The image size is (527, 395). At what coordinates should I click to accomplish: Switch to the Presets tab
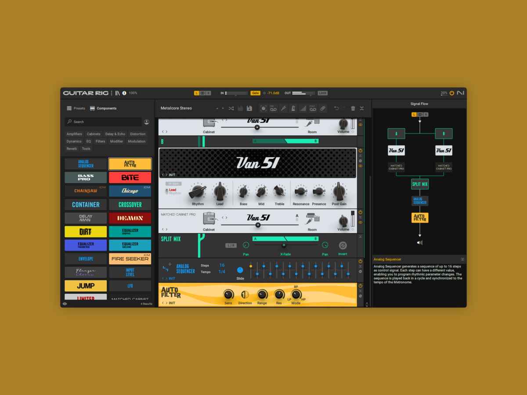(76, 108)
